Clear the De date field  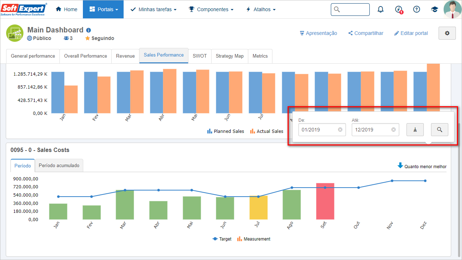coord(340,130)
